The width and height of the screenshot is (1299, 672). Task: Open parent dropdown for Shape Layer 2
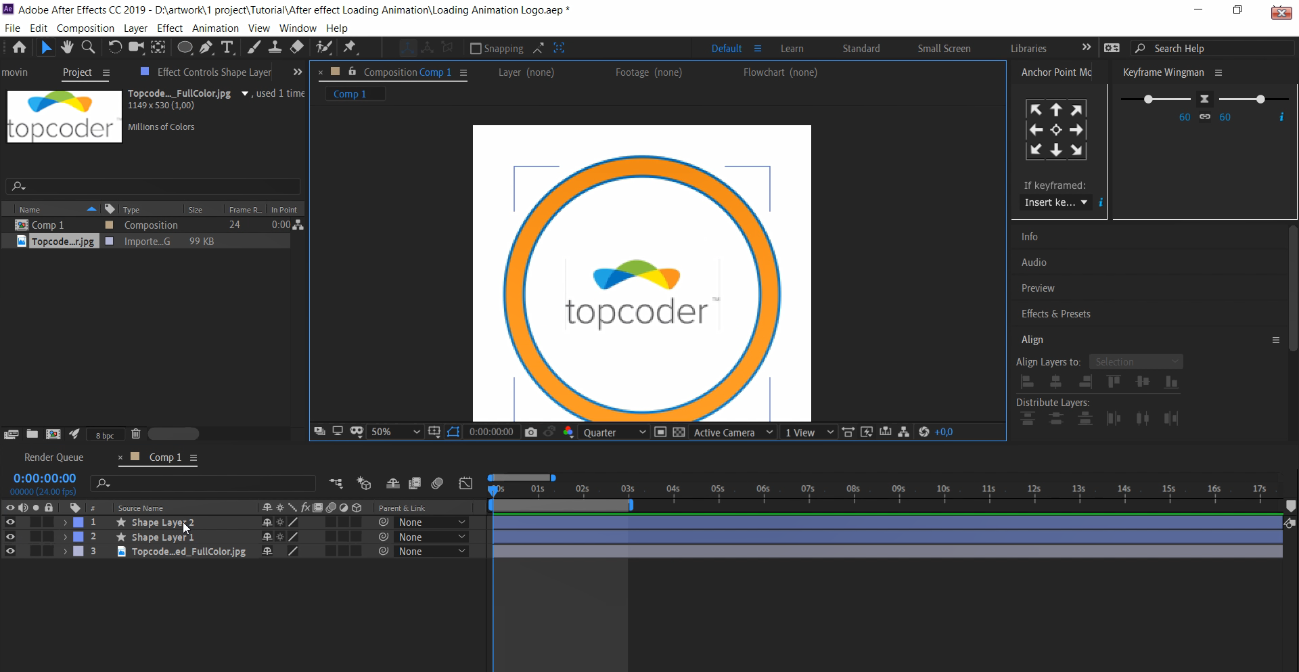pos(432,522)
